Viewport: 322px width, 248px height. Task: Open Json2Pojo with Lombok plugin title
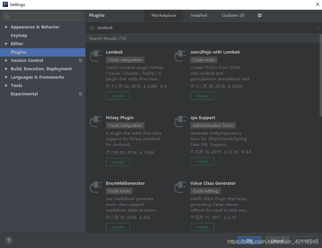point(215,52)
